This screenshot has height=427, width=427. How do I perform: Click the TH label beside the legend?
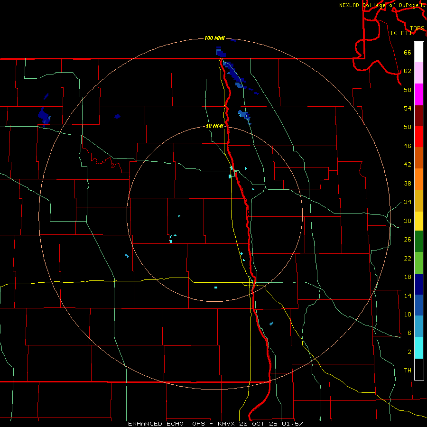pos(408,371)
